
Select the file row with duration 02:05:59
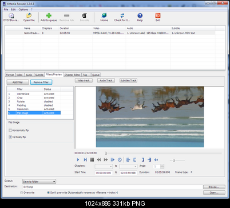click(110, 33)
